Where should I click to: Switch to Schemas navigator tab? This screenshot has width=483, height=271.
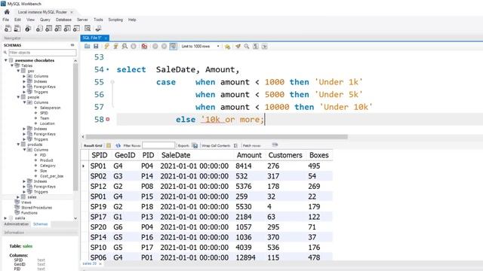pyautogui.click(x=40, y=224)
